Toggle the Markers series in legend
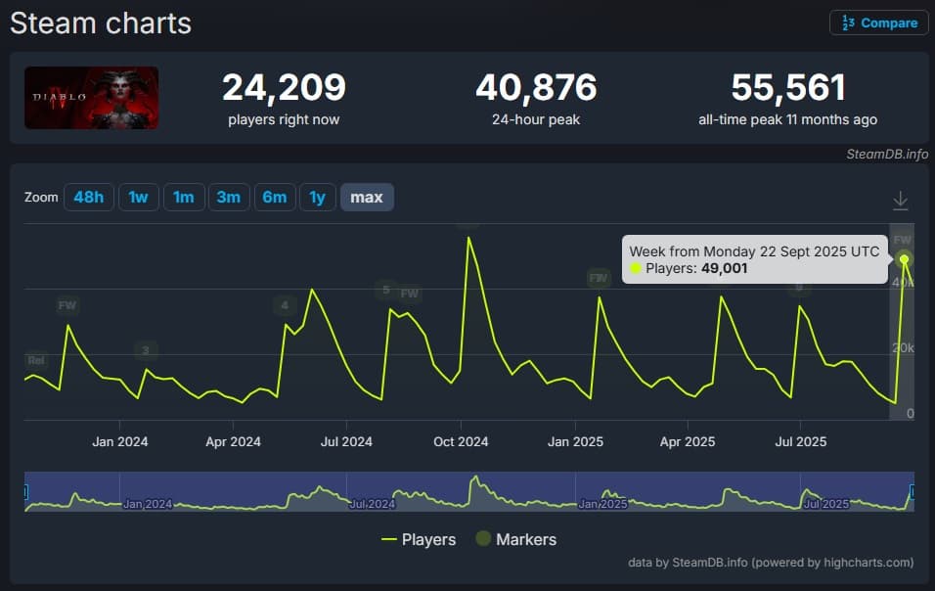The image size is (935, 591). pos(516,540)
